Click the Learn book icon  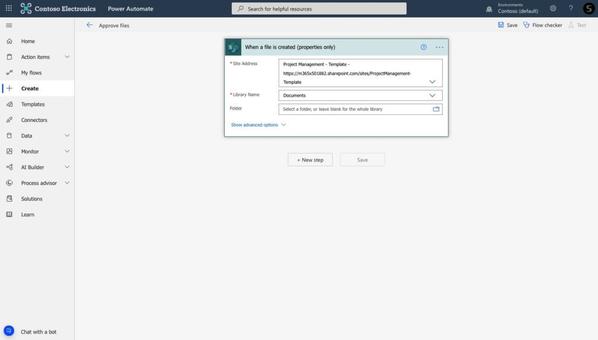point(9,215)
